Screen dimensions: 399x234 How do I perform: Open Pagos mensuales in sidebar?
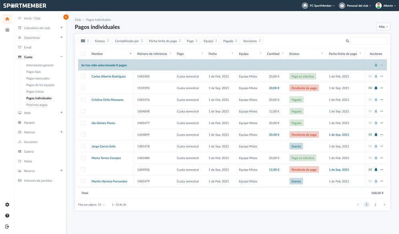click(38, 78)
